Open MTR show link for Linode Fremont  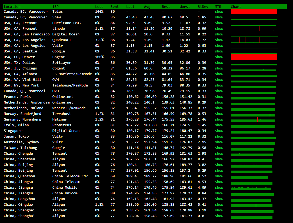(x=219, y=29)
